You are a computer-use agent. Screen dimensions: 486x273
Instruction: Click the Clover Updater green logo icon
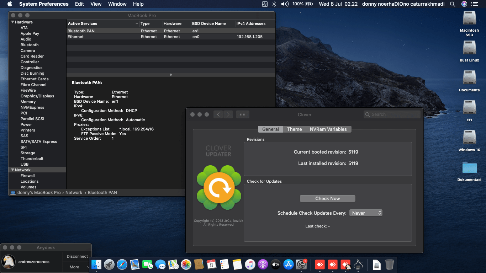tap(219, 187)
